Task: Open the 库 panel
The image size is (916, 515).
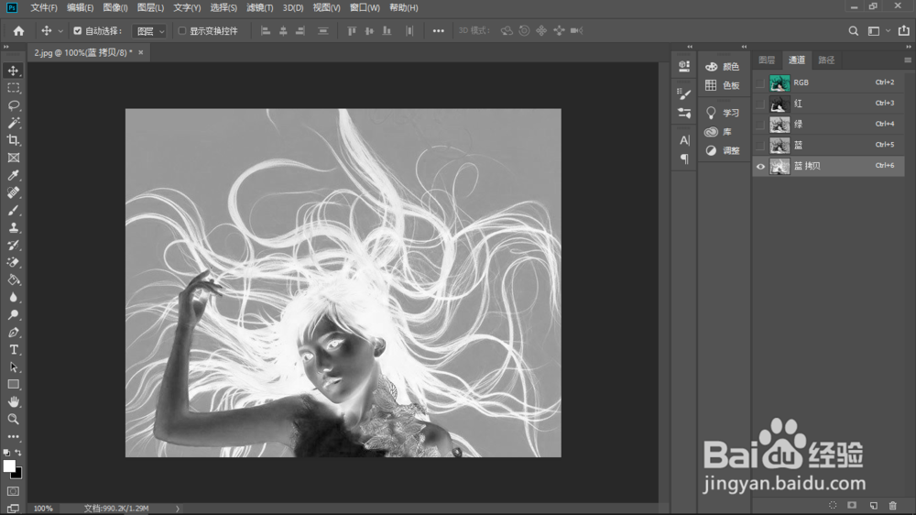Action: coord(718,132)
